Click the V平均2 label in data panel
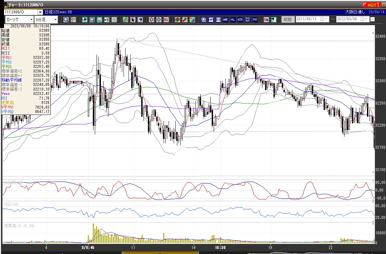Screen dimensions: 386x254 pyautogui.click(x=8, y=112)
